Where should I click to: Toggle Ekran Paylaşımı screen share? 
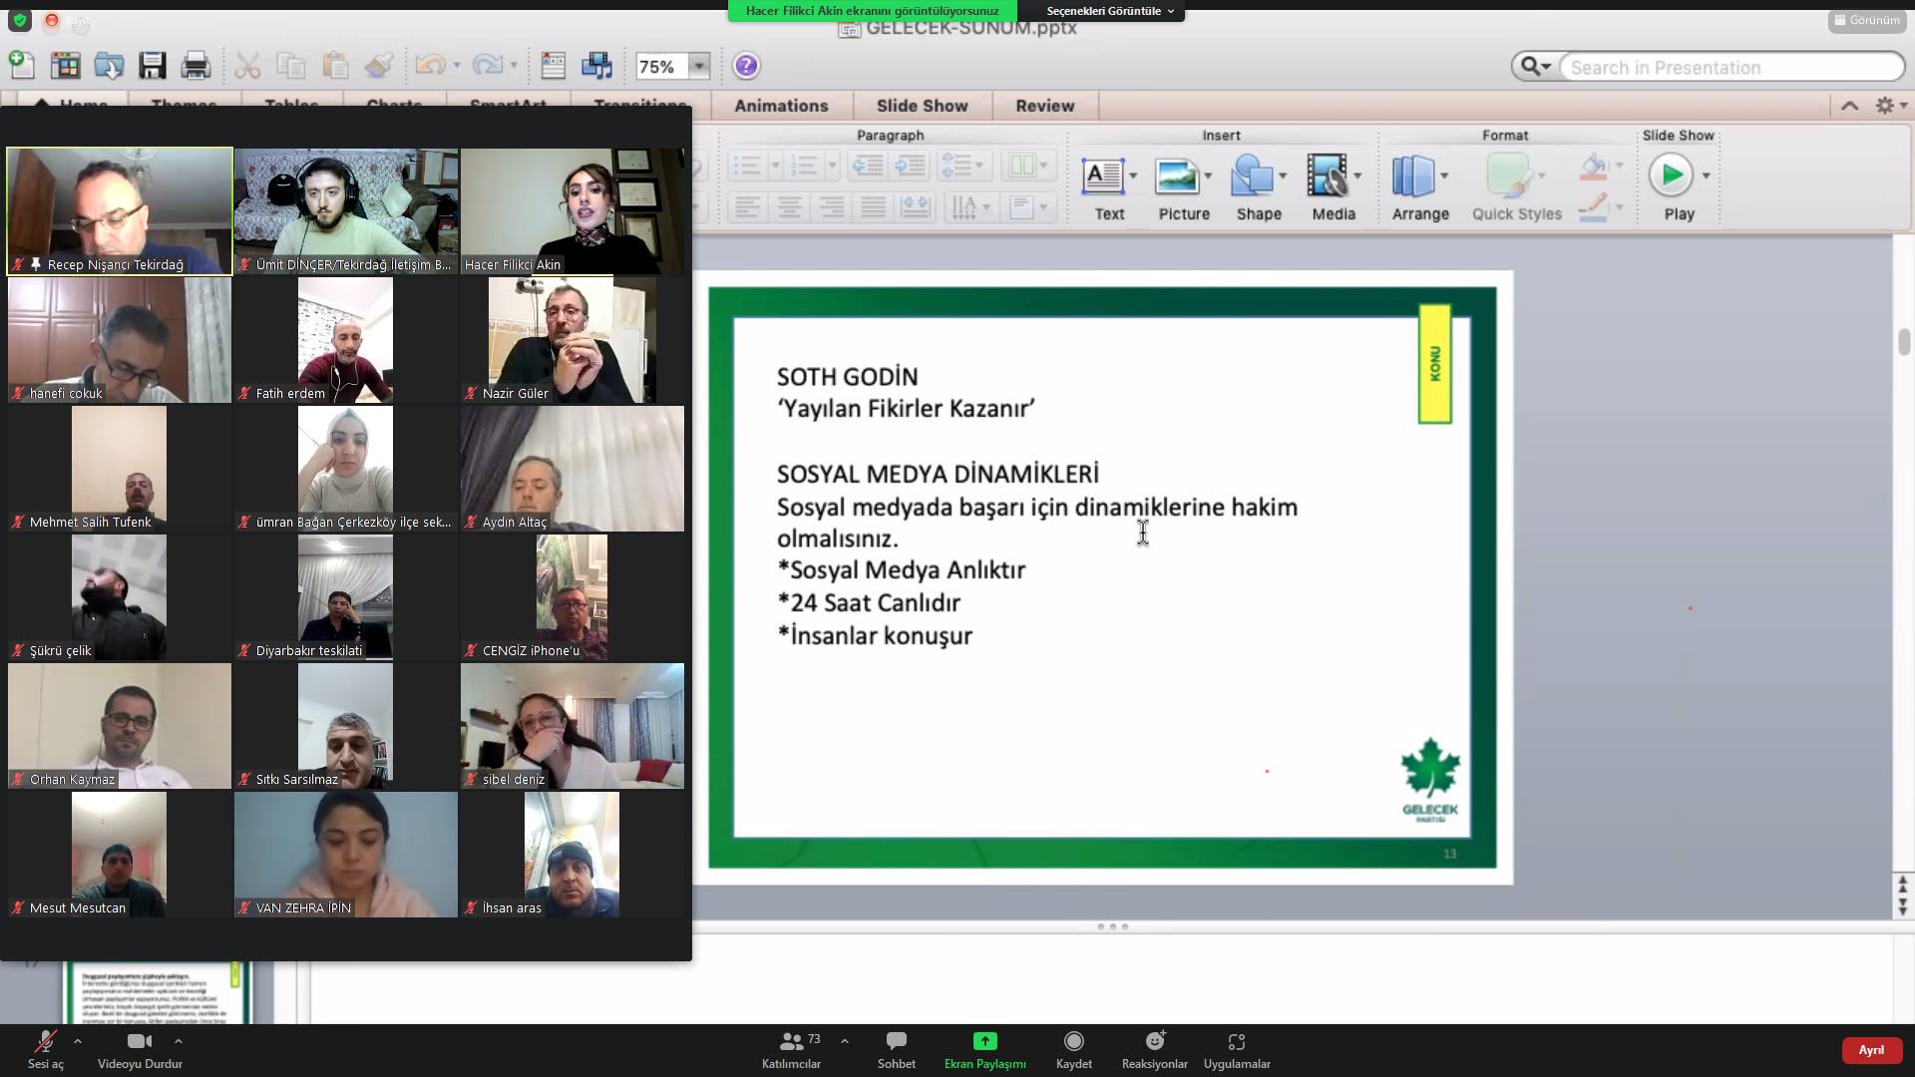pyautogui.click(x=985, y=1051)
